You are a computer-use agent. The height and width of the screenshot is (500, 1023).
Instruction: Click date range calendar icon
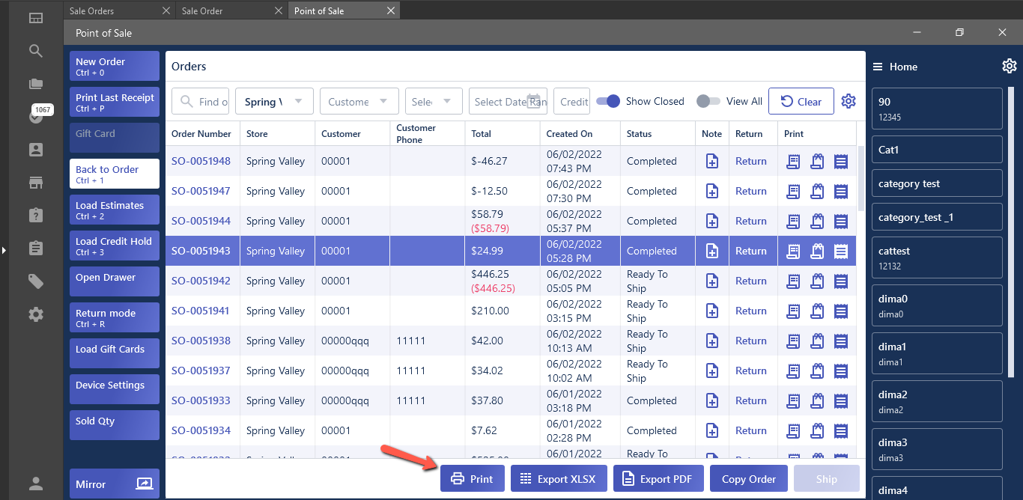(534, 102)
